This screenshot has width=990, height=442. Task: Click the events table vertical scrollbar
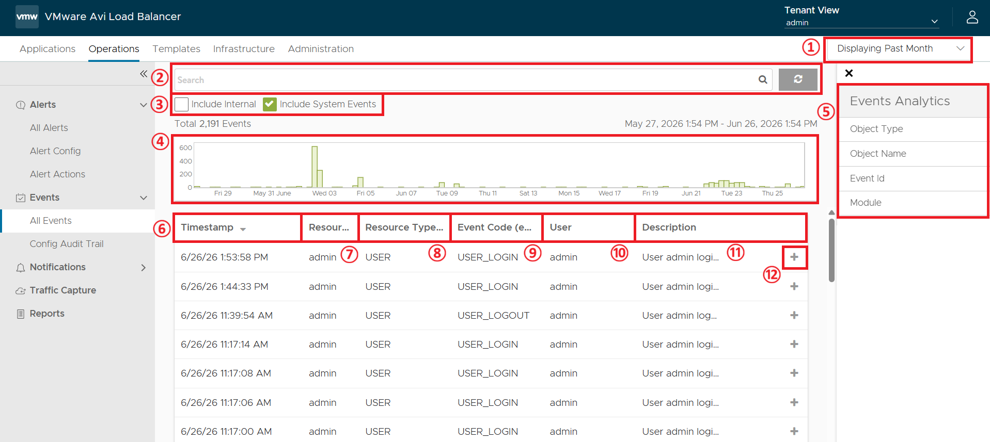tap(831, 250)
